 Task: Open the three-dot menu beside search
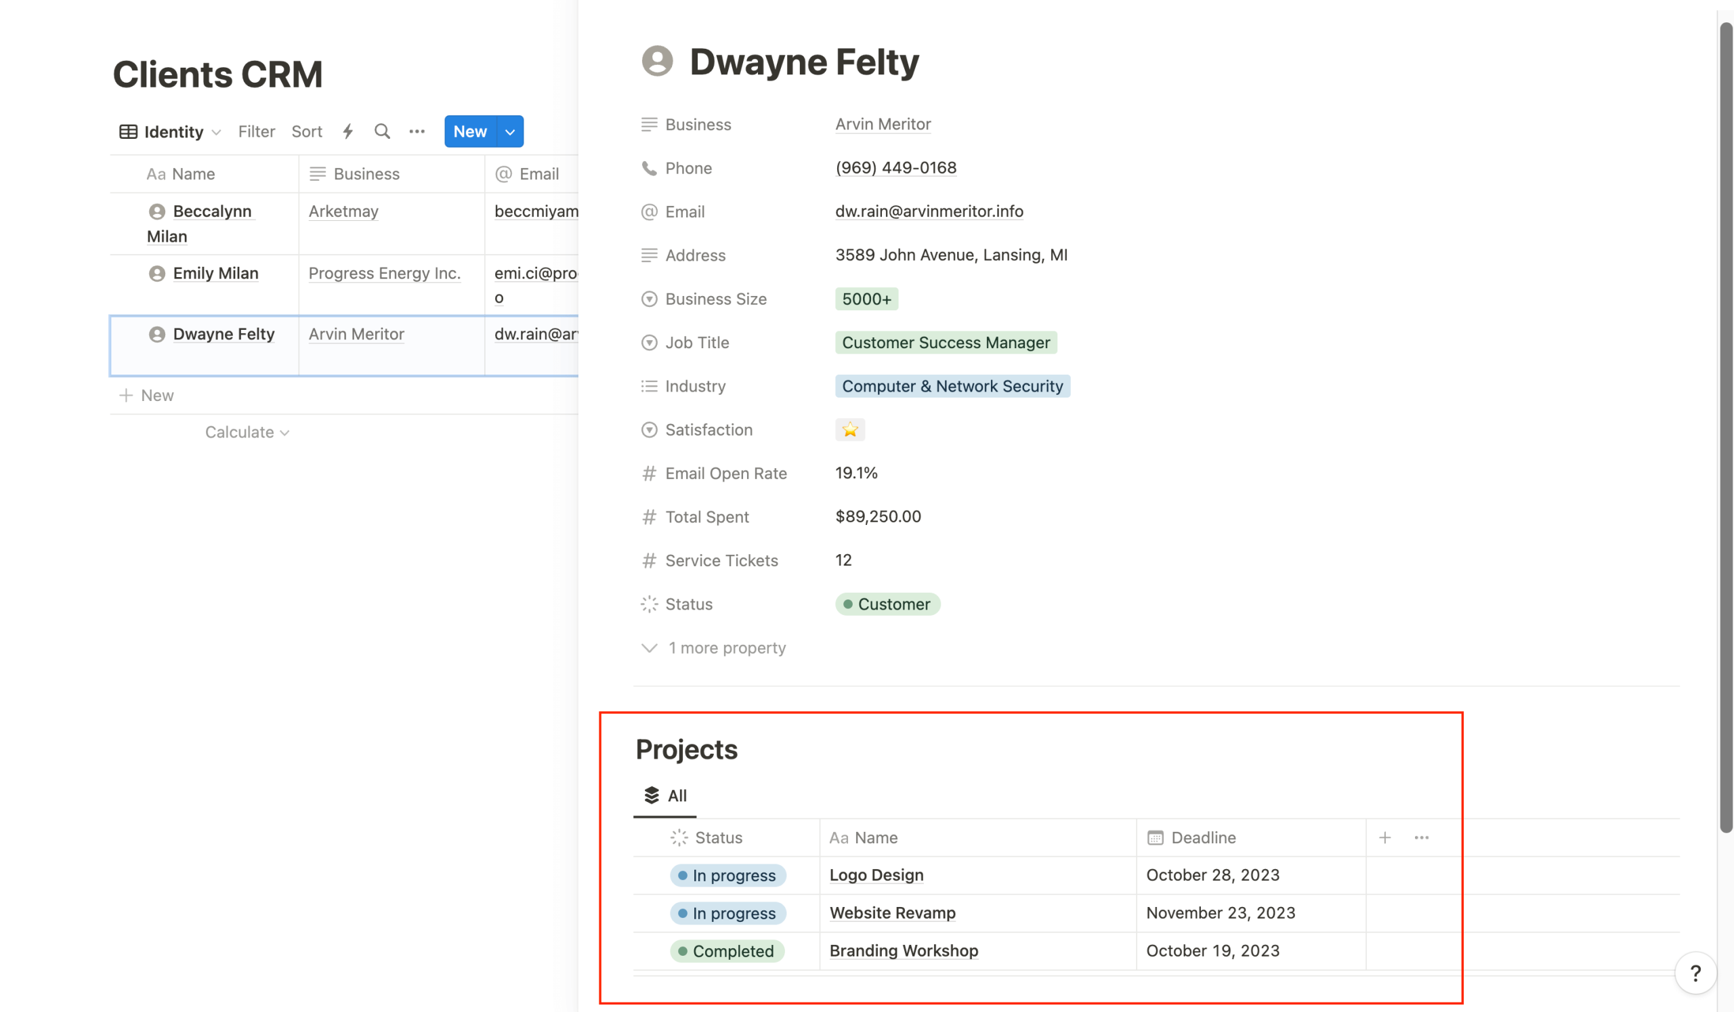pyautogui.click(x=417, y=131)
